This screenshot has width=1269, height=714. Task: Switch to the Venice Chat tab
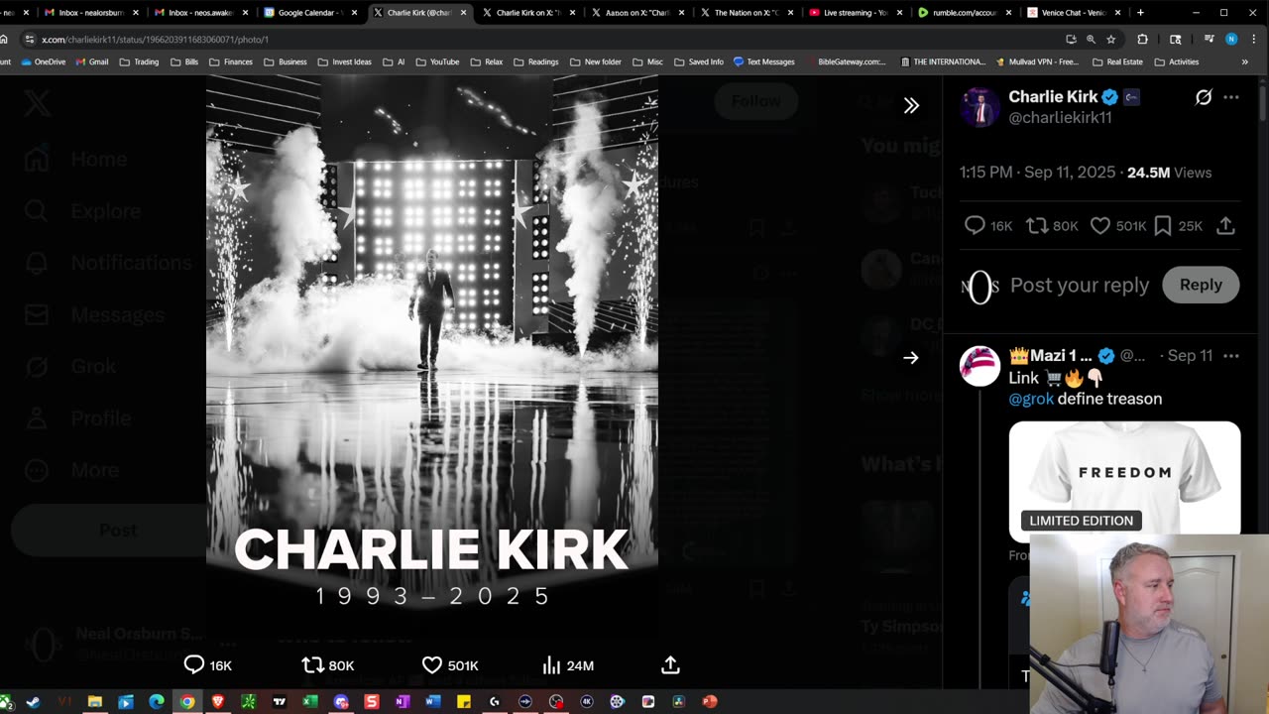pos(1072,13)
